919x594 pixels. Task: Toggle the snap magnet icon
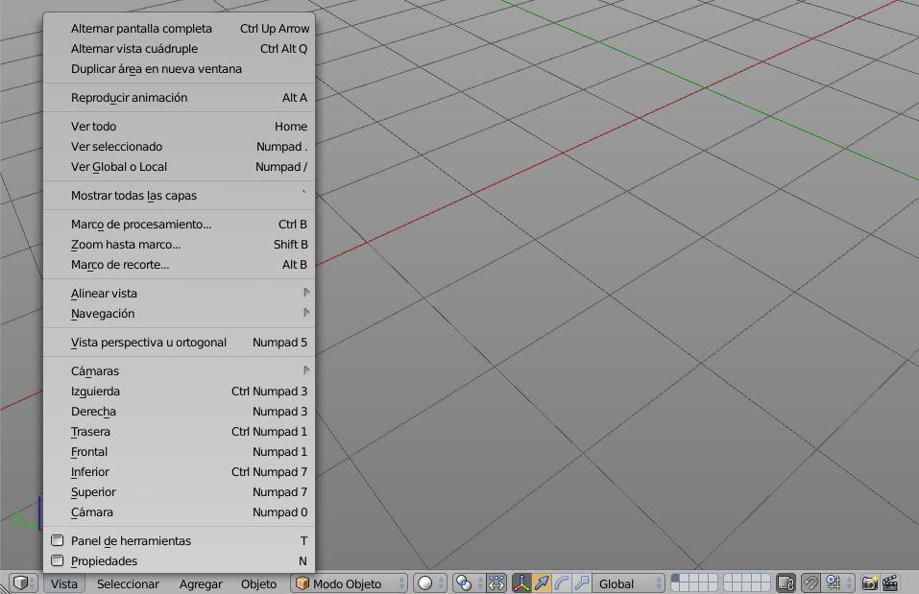click(x=811, y=583)
